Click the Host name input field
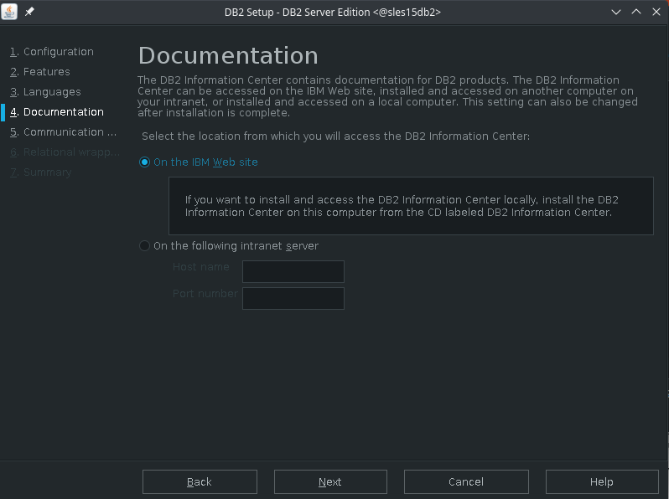Viewport: 669px width, 499px height. (293, 271)
